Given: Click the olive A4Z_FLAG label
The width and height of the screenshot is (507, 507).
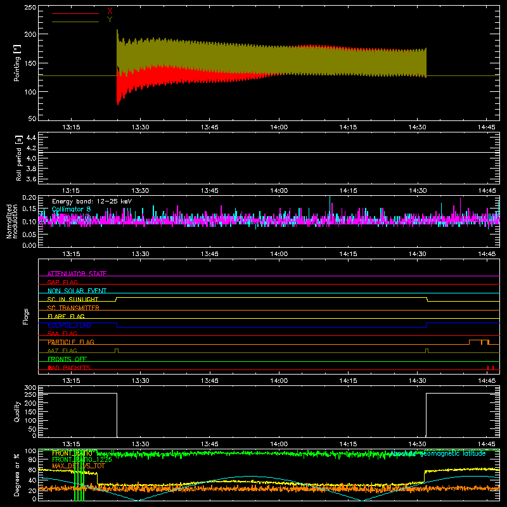Looking at the screenshot, I should (x=62, y=350).
